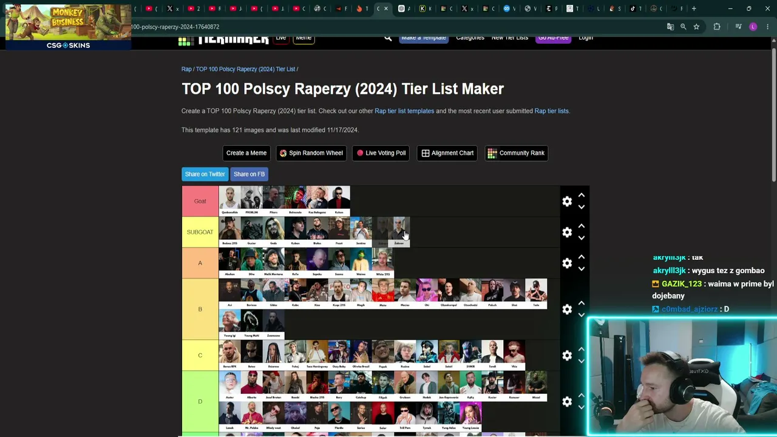Open the Meme nav button

click(304, 39)
